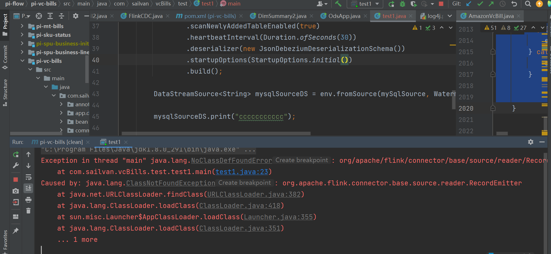
Task: Click the editor horizontal scrollbar
Action: point(216,134)
